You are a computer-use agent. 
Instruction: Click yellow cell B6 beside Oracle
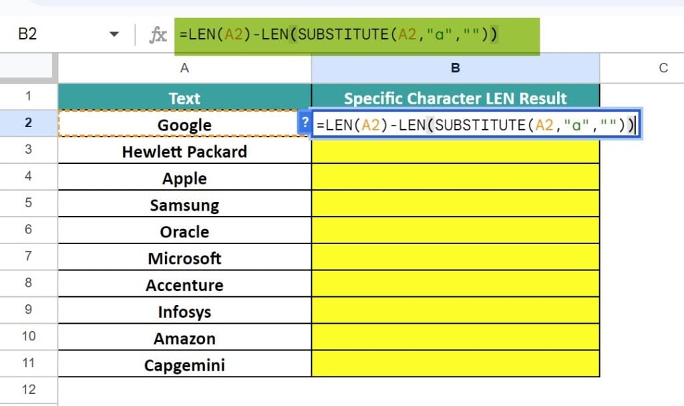click(x=456, y=230)
